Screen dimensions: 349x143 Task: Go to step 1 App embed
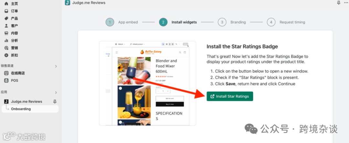point(122,22)
